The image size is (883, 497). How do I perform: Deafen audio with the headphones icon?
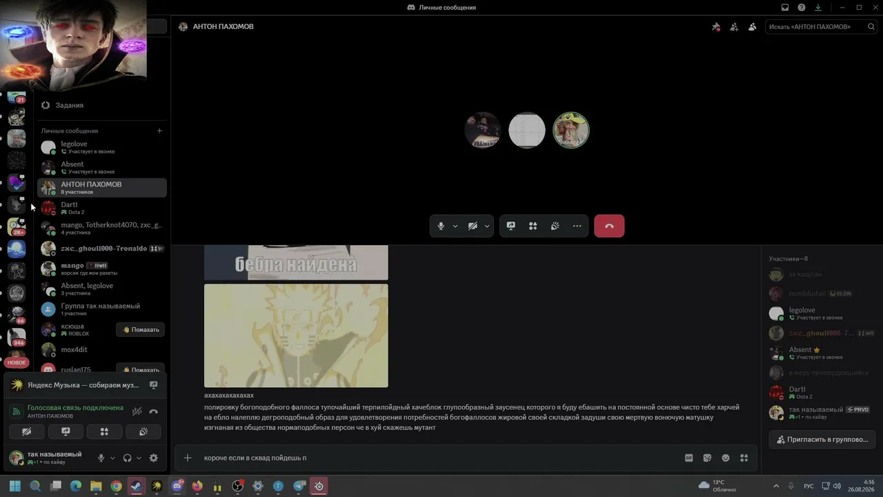pos(128,458)
